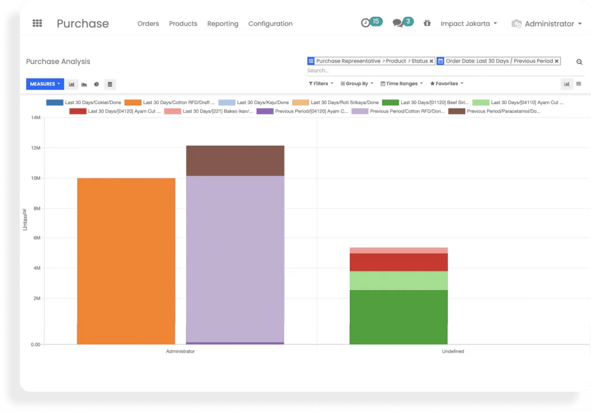Open the conversations chat icon
Viewport: 591px width, 412px height.
[x=398, y=23]
